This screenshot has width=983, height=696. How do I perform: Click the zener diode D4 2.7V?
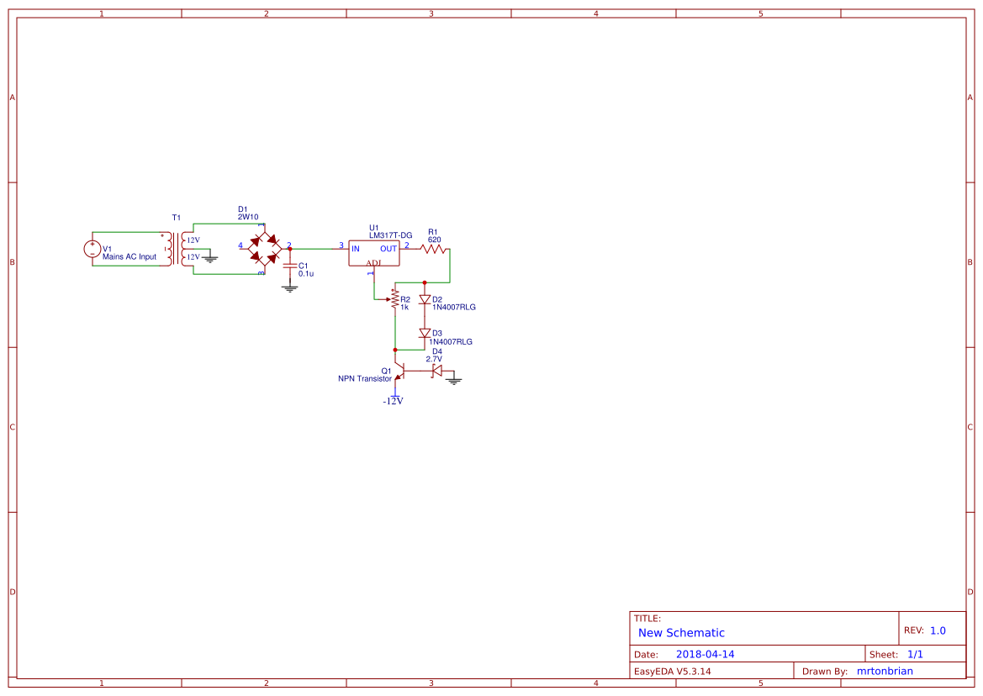(436, 370)
